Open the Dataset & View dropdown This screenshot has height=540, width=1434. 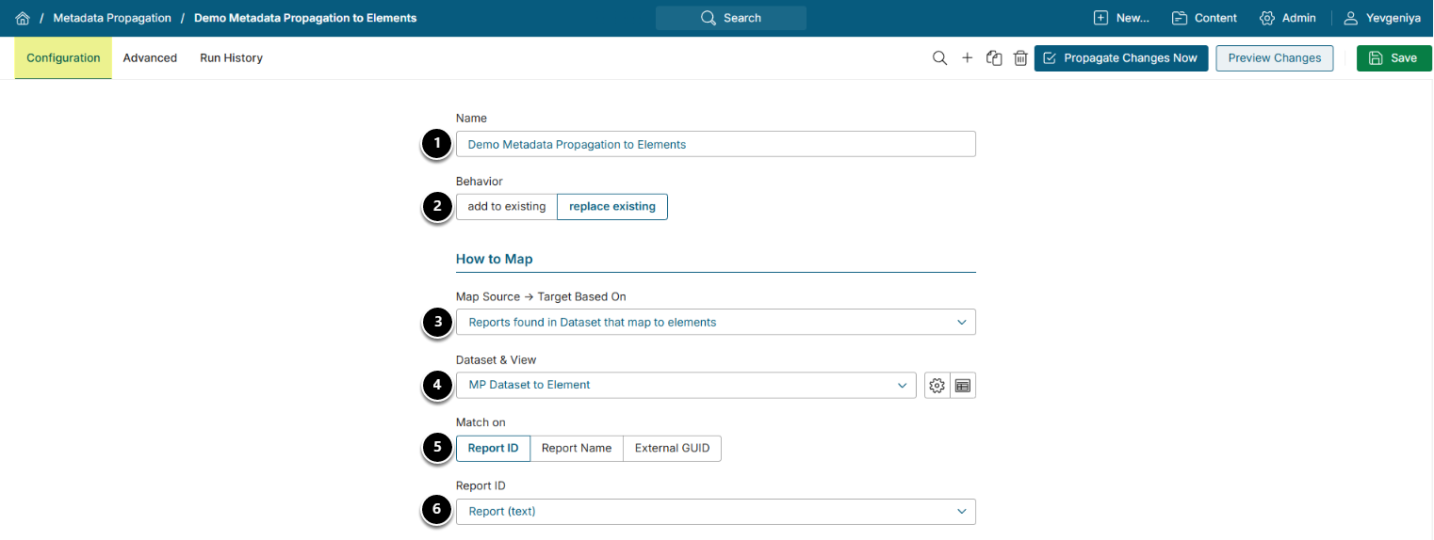(x=685, y=386)
